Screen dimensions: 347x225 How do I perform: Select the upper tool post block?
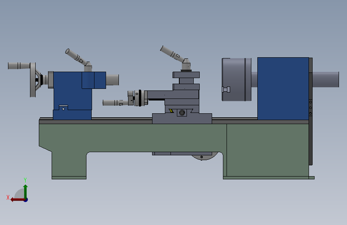click(x=186, y=75)
